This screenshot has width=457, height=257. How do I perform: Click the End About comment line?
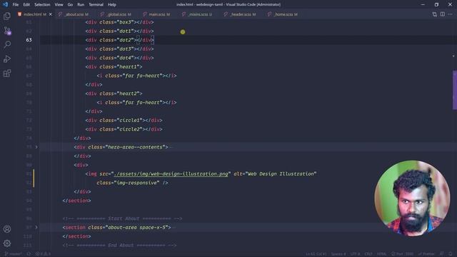coord(119,245)
